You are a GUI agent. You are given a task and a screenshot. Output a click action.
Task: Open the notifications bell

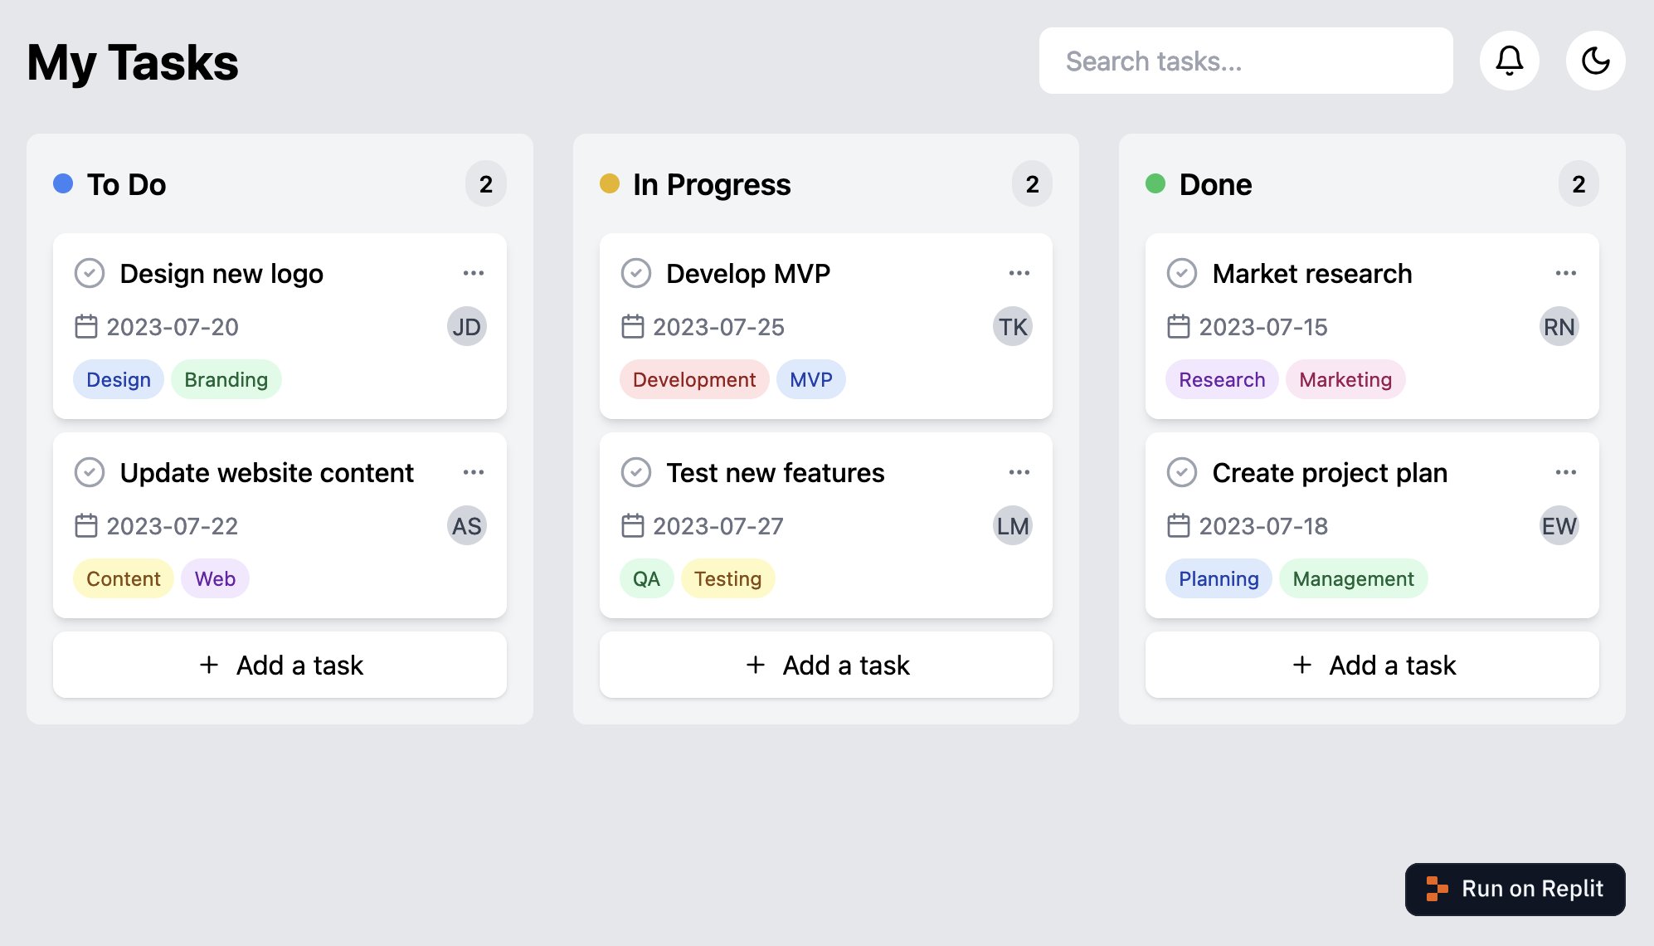pyautogui.click(x=1509, y=61)
